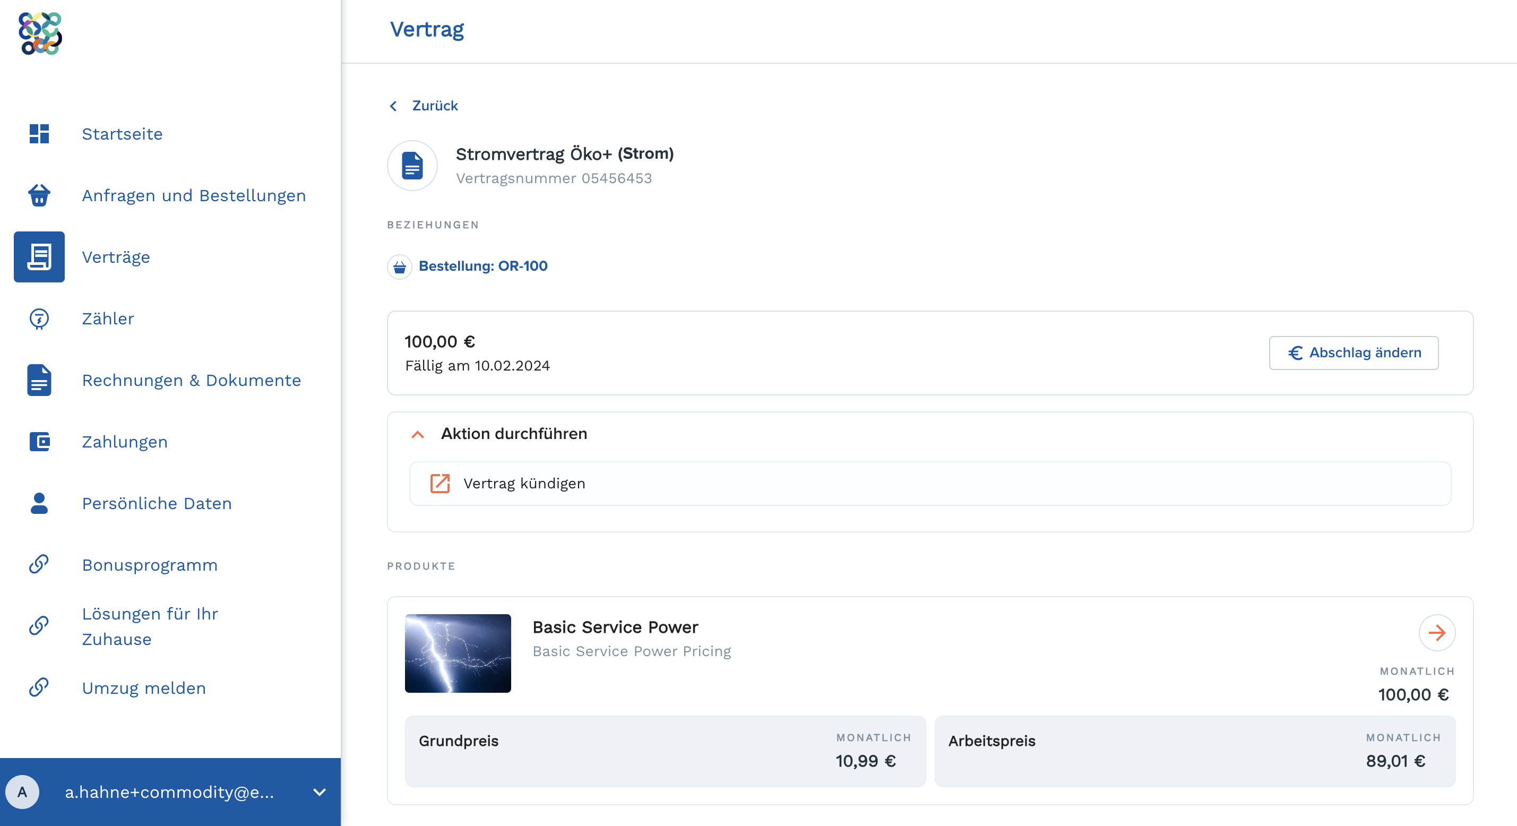Click the Umzug melden link icon
The image size is (1517, 826).
[x=39, y=687]
